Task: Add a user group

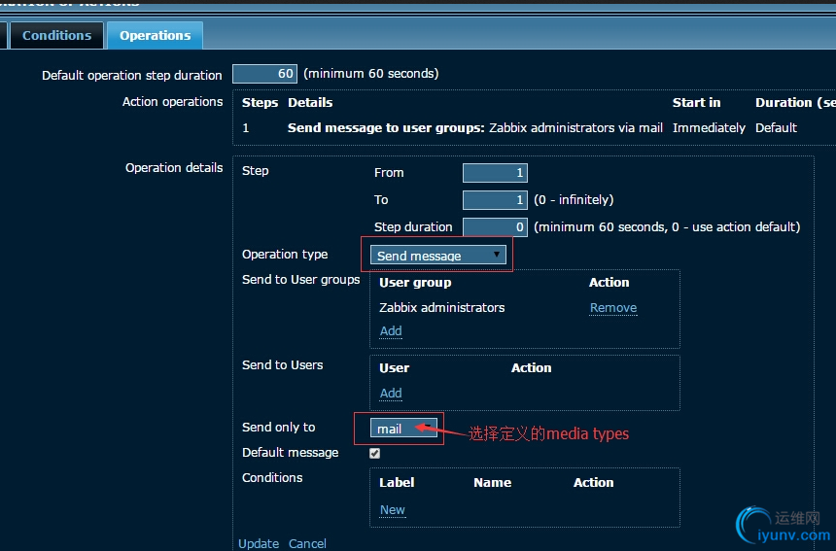Action: (391, 331)
